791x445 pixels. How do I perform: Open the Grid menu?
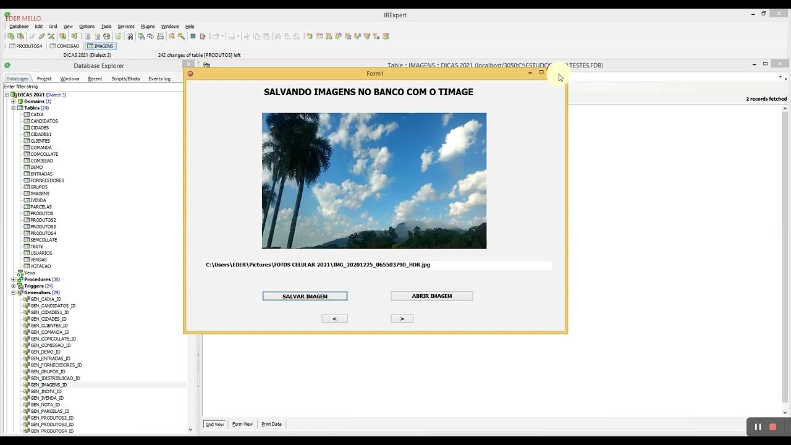[53, 27]
